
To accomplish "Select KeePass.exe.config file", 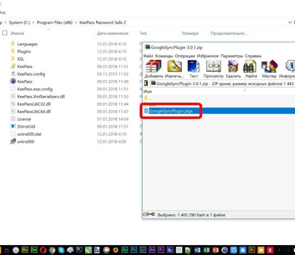I will click(x=35, y=89).
